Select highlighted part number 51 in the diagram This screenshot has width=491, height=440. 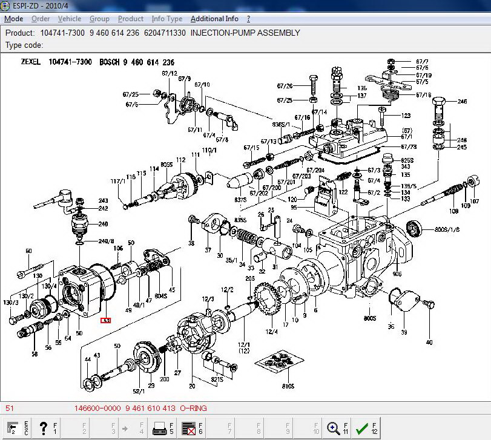tap(105, 320)
